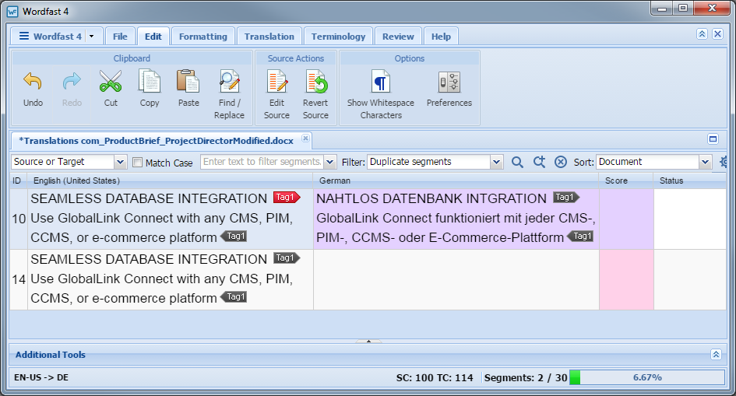Close the ribbon panel X icon
Screen dimensions: 736x396
pos(717,33)
